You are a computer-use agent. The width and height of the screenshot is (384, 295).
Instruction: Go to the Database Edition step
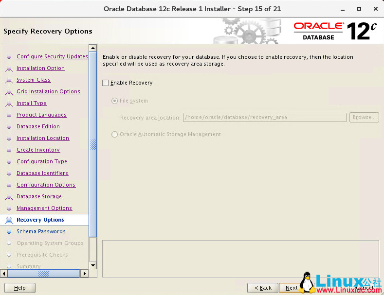tap(38, 126)
